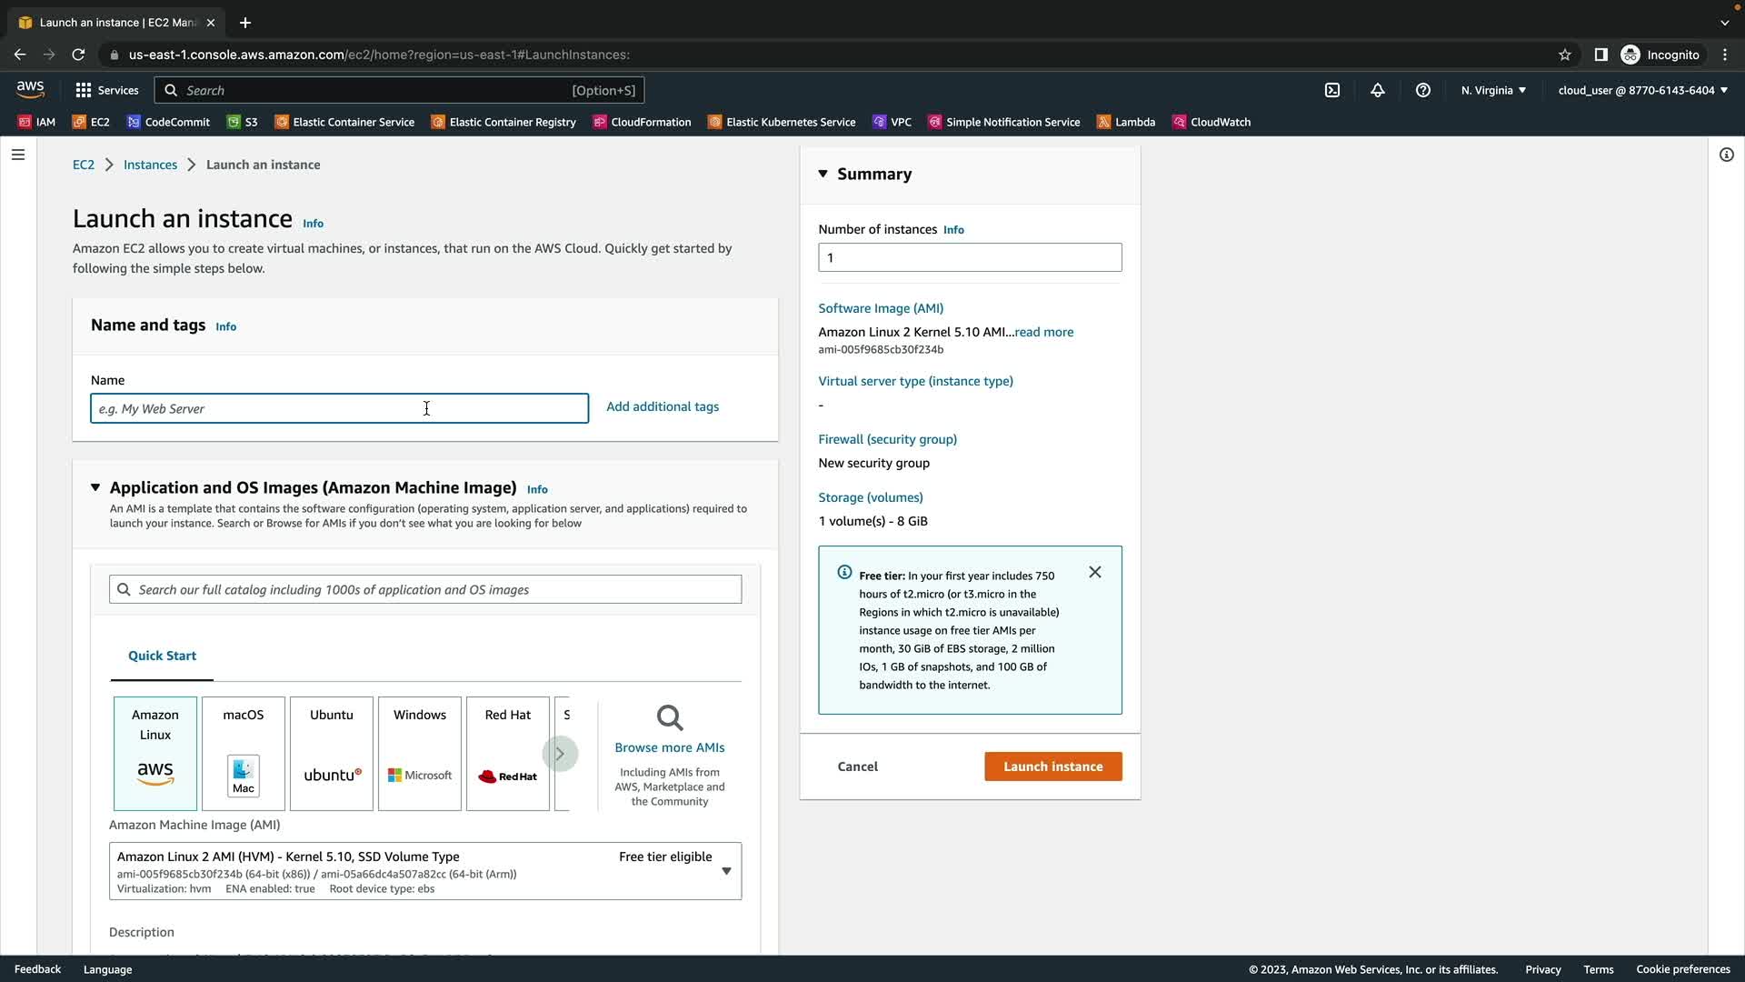Expand the Amazon Linux 2 AMI dropdown
The image size is (1745, 982).
tap(726, 871)
